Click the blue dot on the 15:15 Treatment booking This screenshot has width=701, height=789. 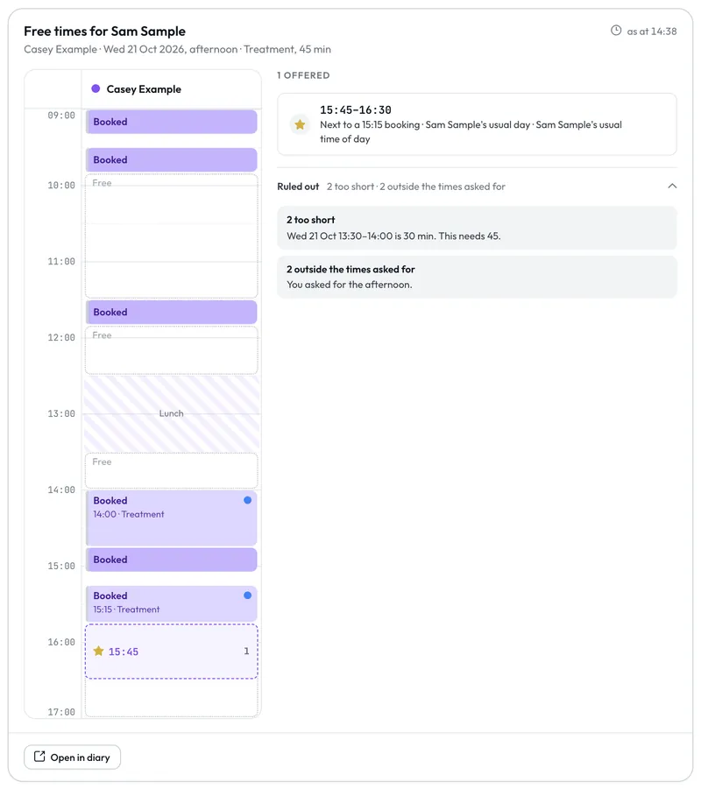pos(247,595)
